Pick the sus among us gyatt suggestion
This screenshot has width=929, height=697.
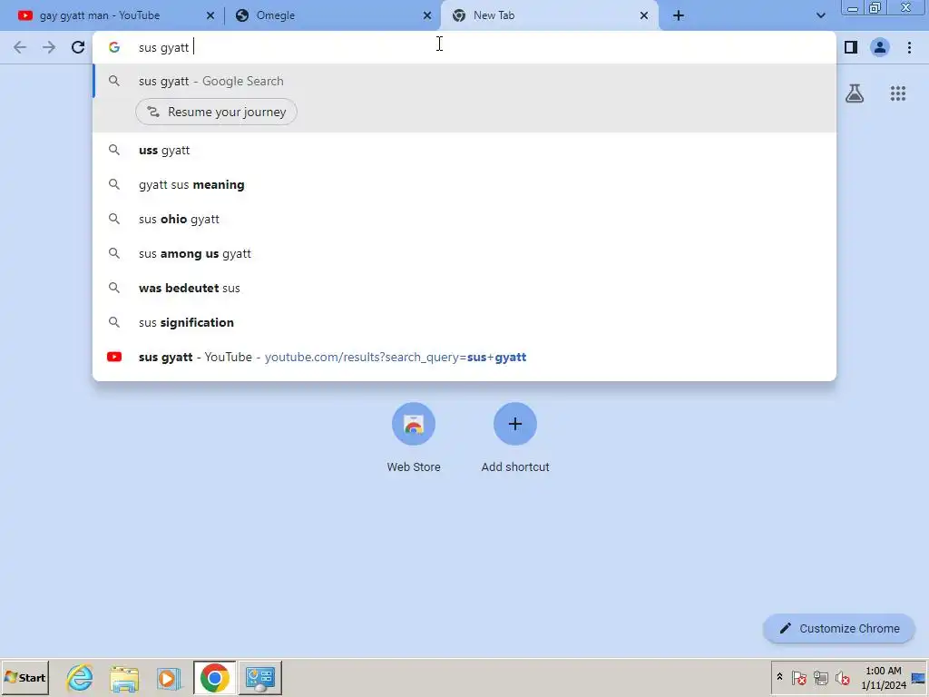tap(464, 254)
